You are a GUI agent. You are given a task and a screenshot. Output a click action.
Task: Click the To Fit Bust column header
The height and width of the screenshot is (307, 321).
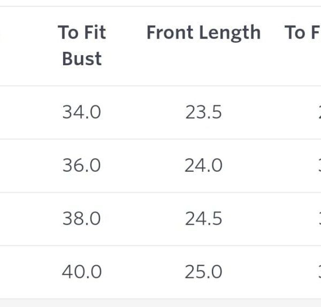point(82,45)
